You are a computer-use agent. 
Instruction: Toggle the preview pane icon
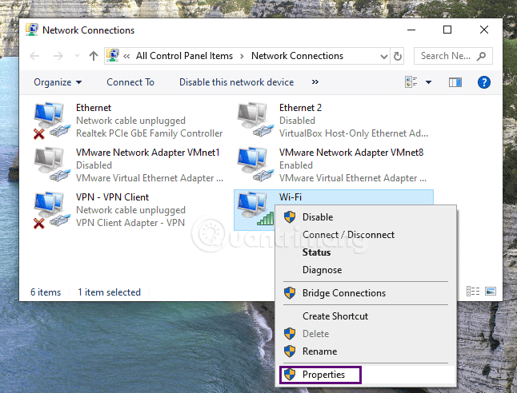point(455,82)
